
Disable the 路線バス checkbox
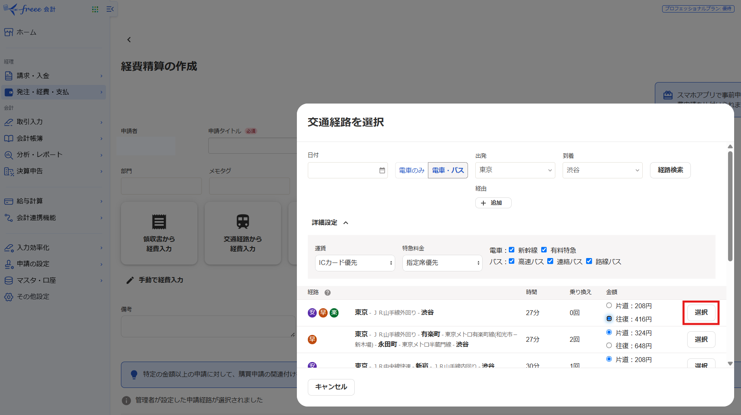(x=589, y=261)
